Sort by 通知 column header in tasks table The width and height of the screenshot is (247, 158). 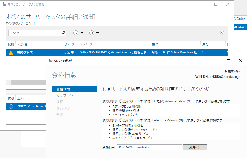pos(205,44)
